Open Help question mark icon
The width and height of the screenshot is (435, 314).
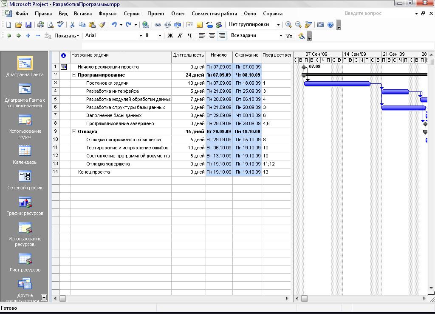[x=330, y=25]
